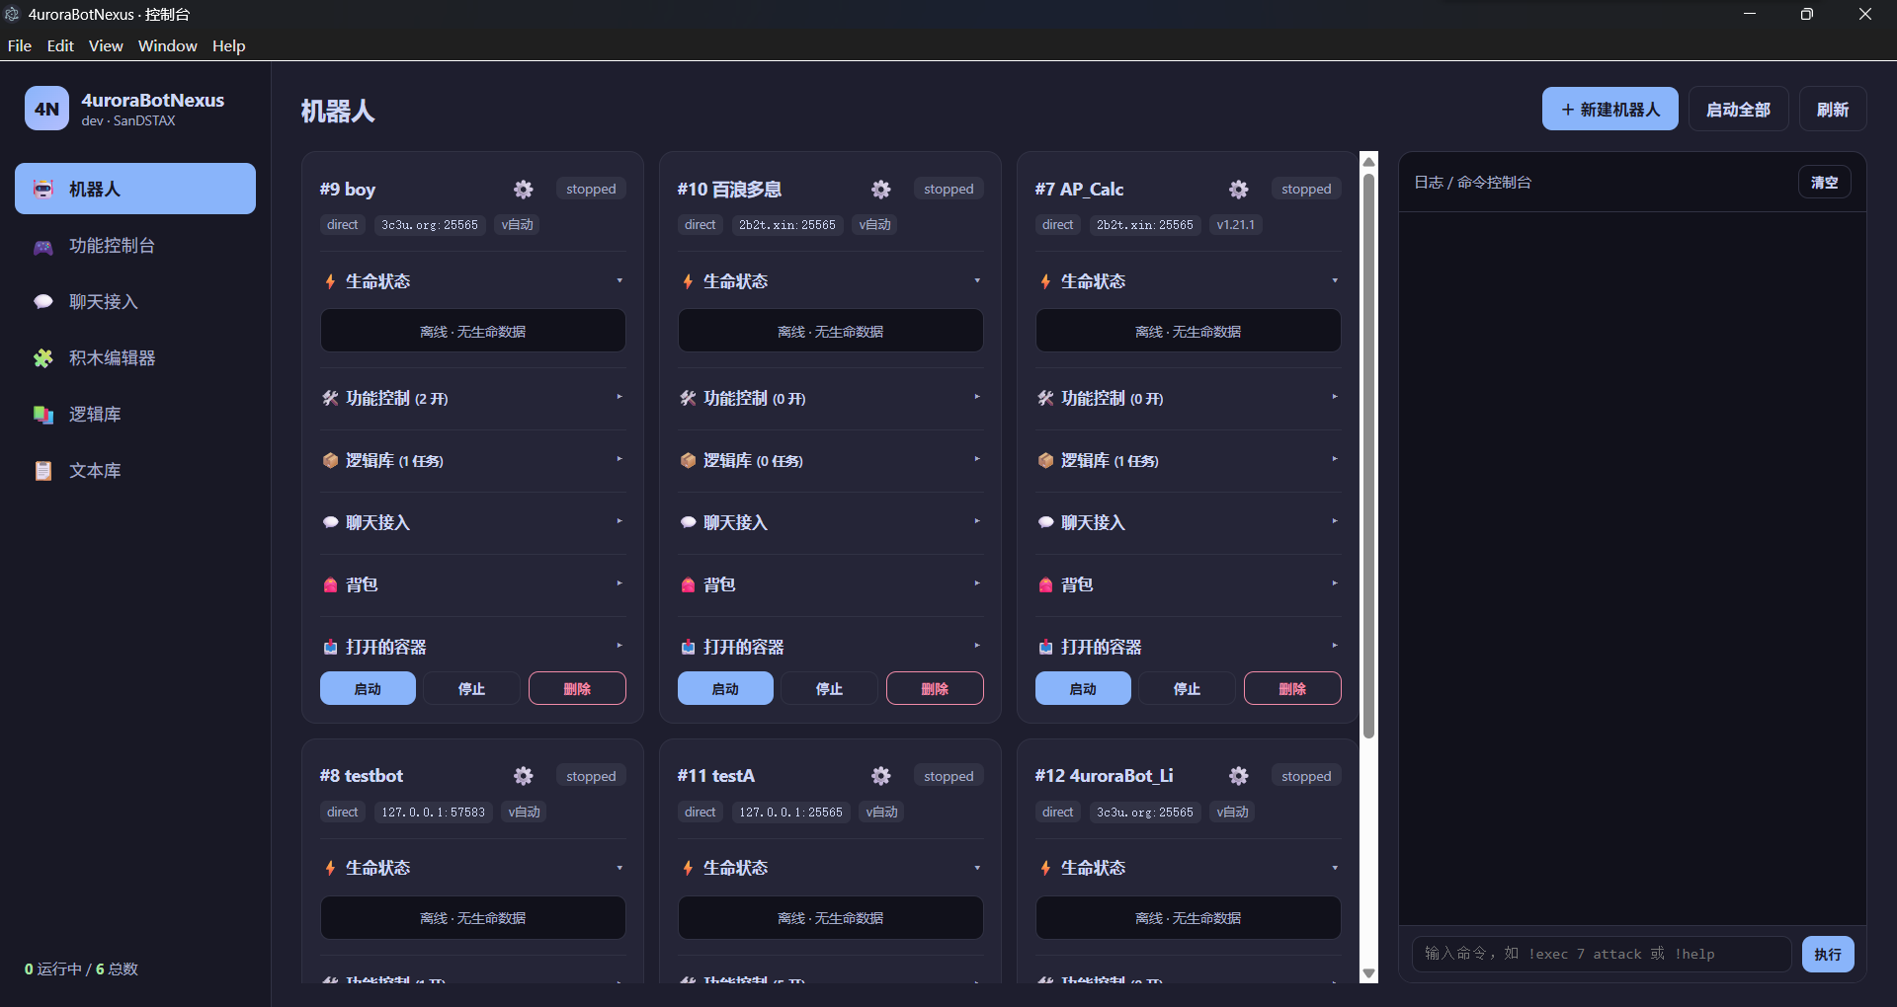Open settings gear for #11 testA
The width and height of the screenshot is (1897, 1007).
881,776
